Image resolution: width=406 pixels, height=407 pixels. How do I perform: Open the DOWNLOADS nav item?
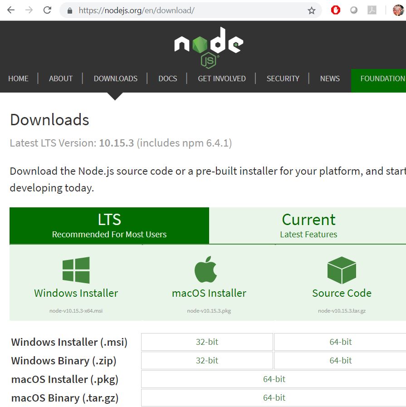[115, 78]
